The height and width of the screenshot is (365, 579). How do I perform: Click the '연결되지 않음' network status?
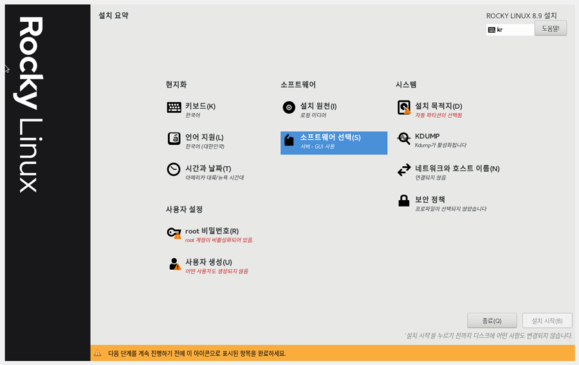tap(430, 178)
